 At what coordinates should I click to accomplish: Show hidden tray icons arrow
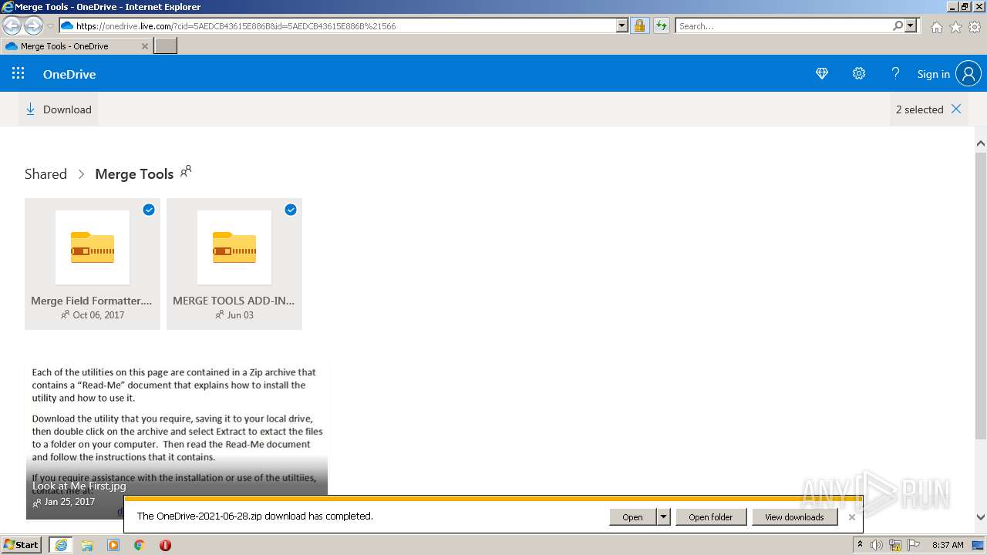coord(860,545)
